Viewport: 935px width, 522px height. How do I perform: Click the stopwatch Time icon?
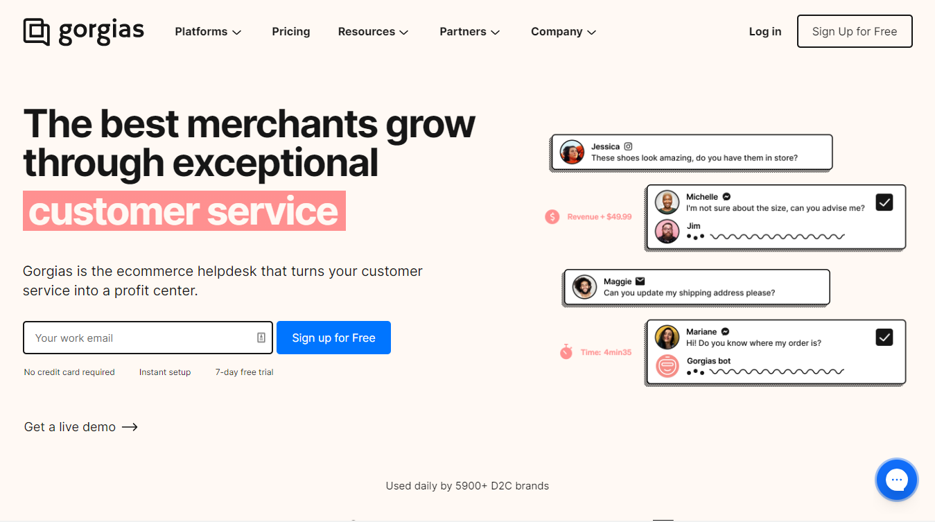pos(566,351)
